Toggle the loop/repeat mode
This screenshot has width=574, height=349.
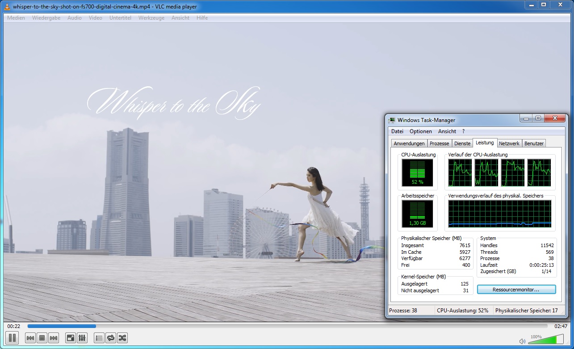[x=111, y=338]
